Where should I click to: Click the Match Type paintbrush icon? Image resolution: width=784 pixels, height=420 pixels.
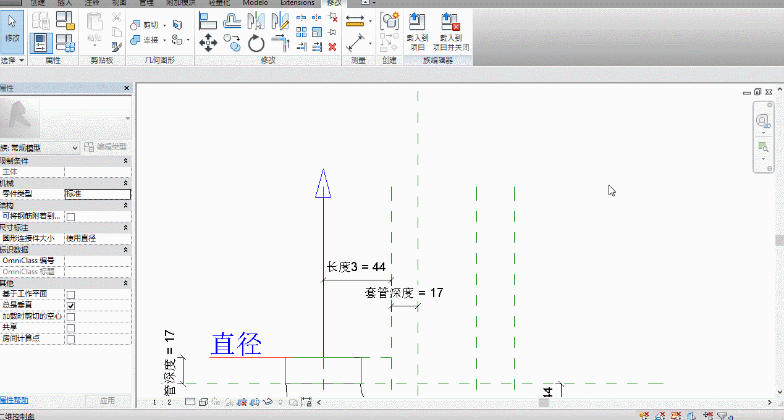coord(117,46)
